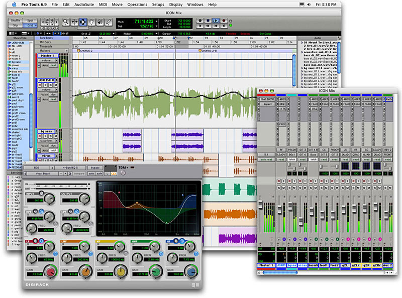Click the volume icon in menu bar

point(309,5)
